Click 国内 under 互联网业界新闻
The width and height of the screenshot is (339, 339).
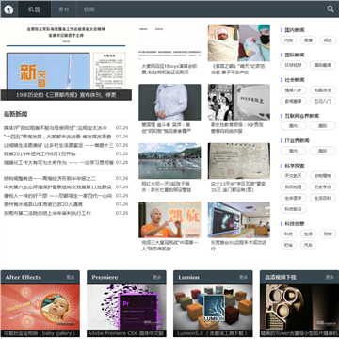[294, 126]
